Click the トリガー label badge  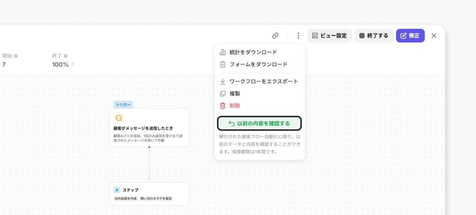[123, 104]
